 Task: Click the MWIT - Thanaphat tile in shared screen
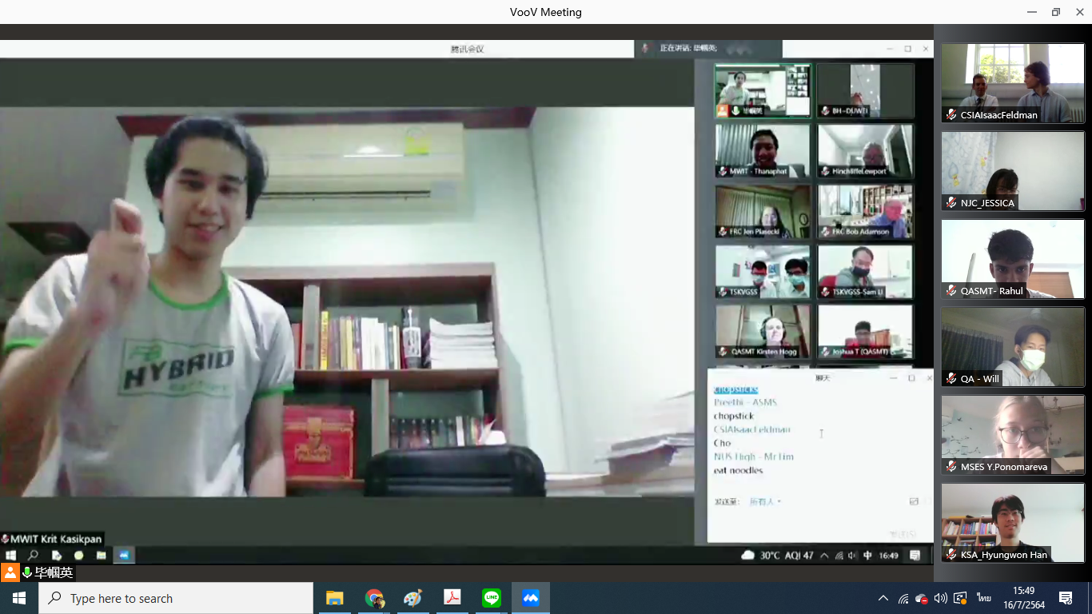point(763,150)
